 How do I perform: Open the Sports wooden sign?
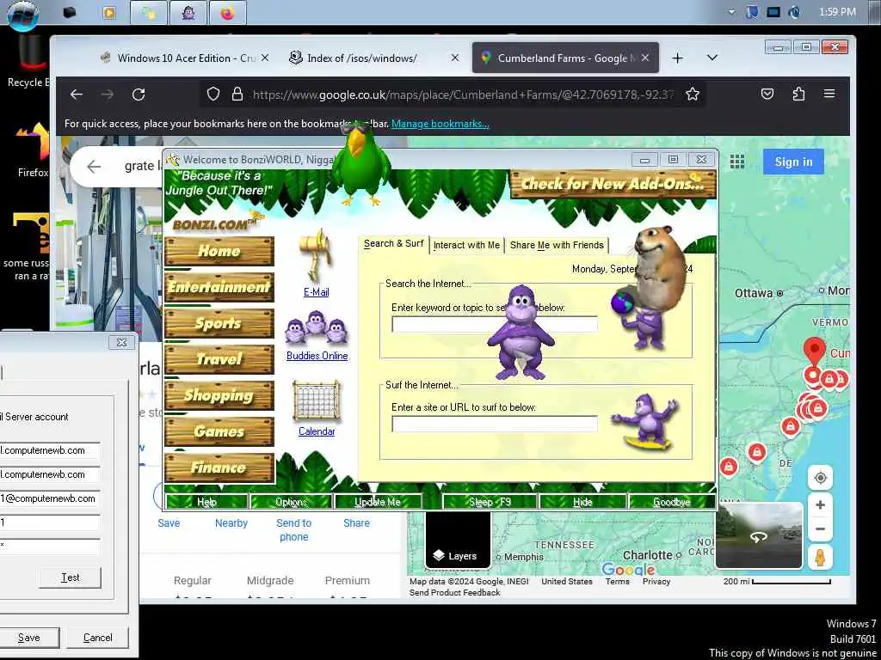point(219,323)
